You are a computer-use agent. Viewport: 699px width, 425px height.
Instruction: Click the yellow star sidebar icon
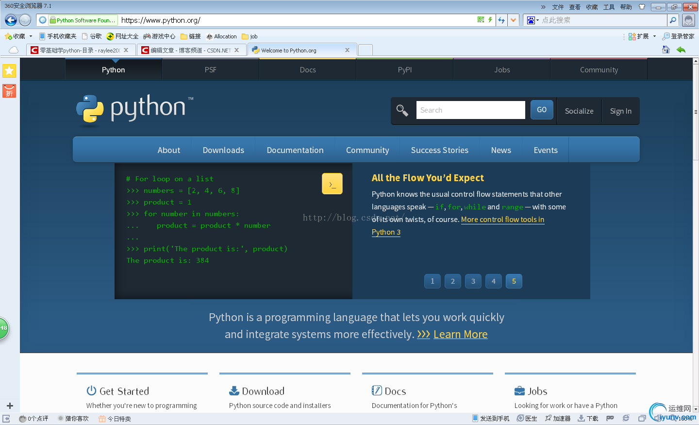tap(9, 71)
